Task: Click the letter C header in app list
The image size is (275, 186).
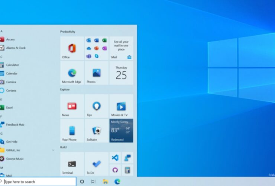Action: click(x=1, y=57)
